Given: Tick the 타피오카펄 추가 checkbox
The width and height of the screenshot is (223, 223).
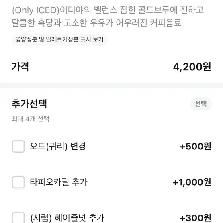Looking at the screenshot, I should click(18, 182).
